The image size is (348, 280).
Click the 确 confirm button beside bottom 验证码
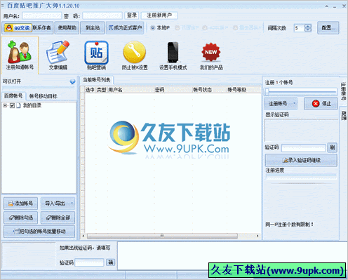(111, 262)
